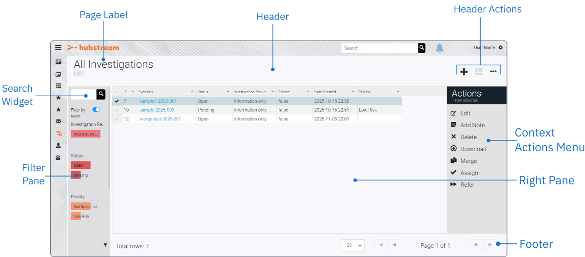Click the plus icon to add investigation

click(x=464, y=72)
